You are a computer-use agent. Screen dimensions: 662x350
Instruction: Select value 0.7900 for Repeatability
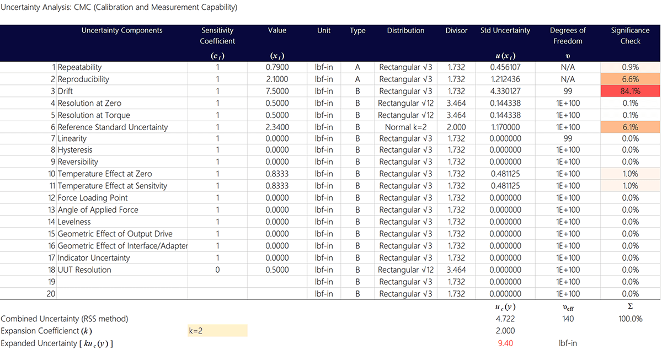(x=277, y=67)
